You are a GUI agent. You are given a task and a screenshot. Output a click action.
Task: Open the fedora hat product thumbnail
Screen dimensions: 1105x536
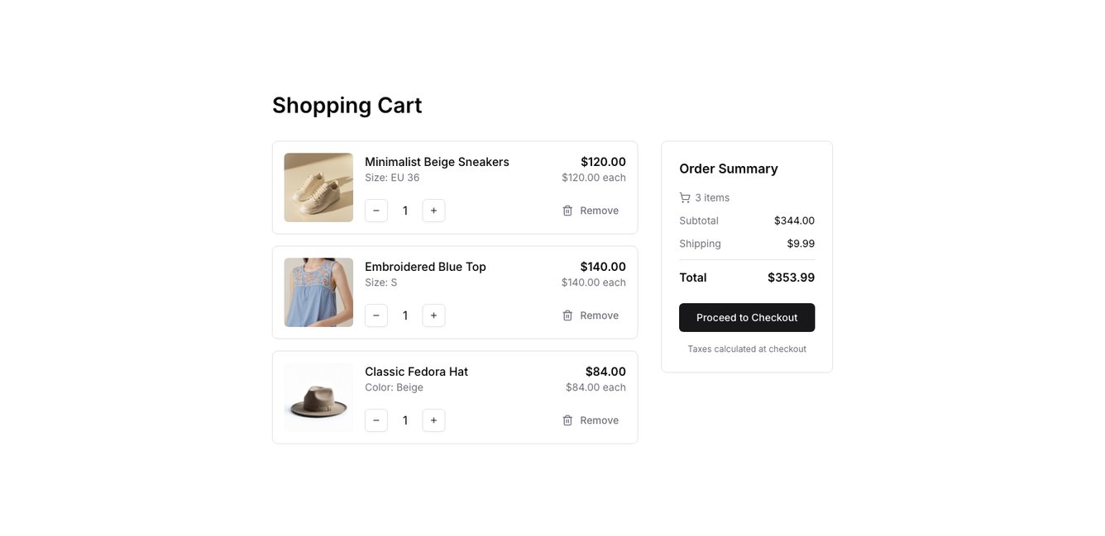pos(318,397)
